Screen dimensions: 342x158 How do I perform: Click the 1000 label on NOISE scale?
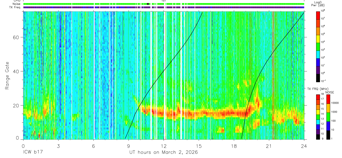tap(334, 112)
